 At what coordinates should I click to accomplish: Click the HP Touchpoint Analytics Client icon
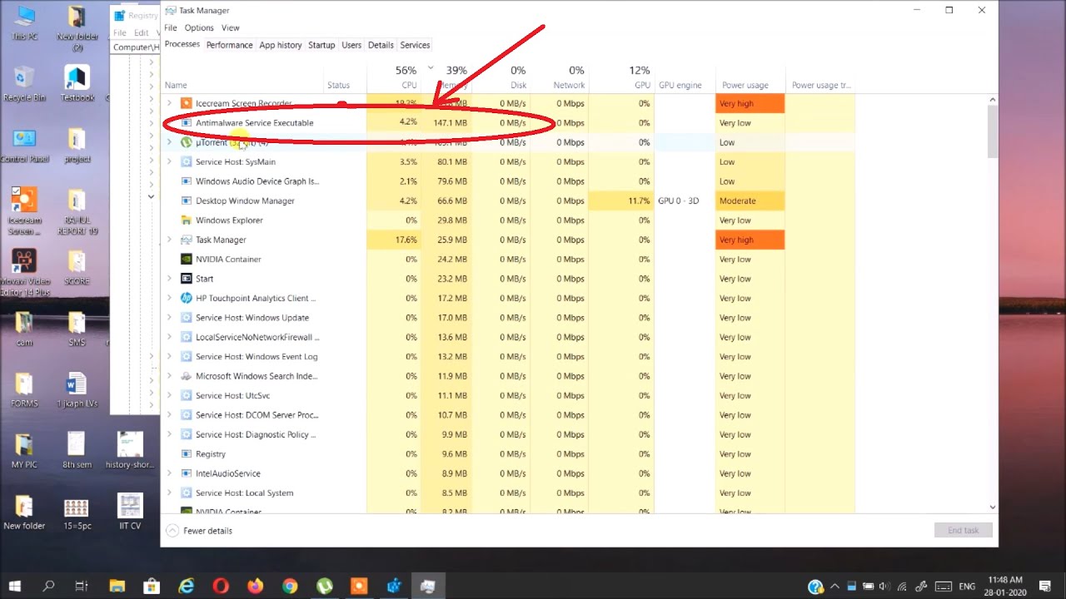(x=187, y=298)
